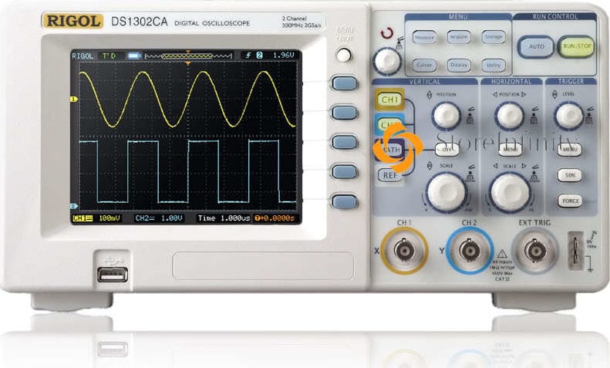Toggle the green RUN/STOP button

[x=577, y=46]
